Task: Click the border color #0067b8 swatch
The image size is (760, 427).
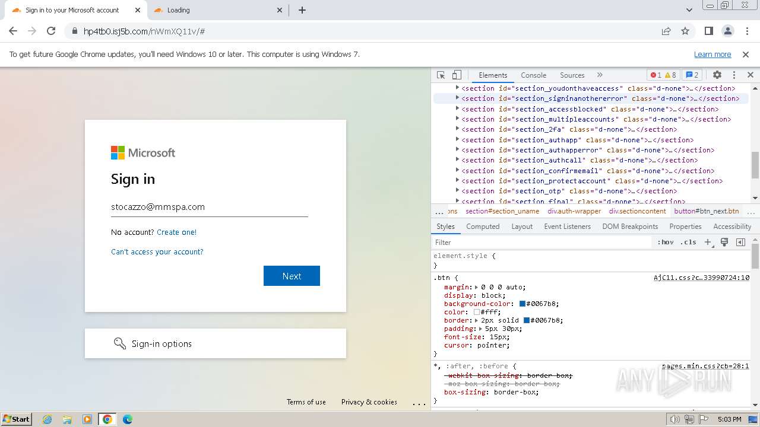Action: pyautogui.click(x=527, y=320)
